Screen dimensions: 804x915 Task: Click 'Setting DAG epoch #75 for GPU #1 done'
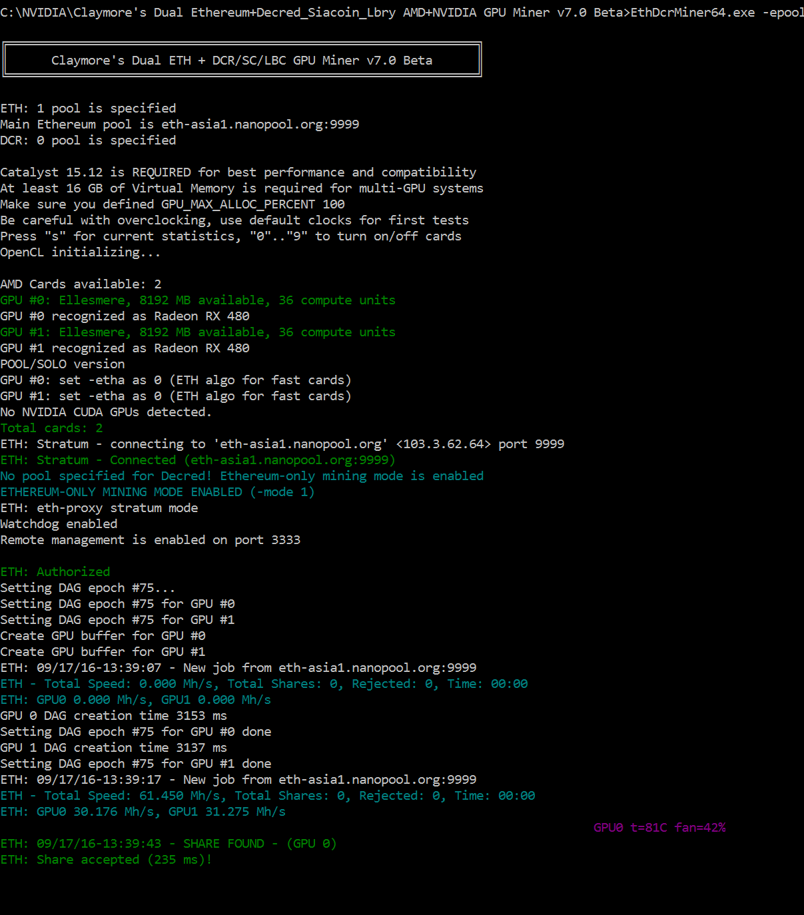coord(136,764)
